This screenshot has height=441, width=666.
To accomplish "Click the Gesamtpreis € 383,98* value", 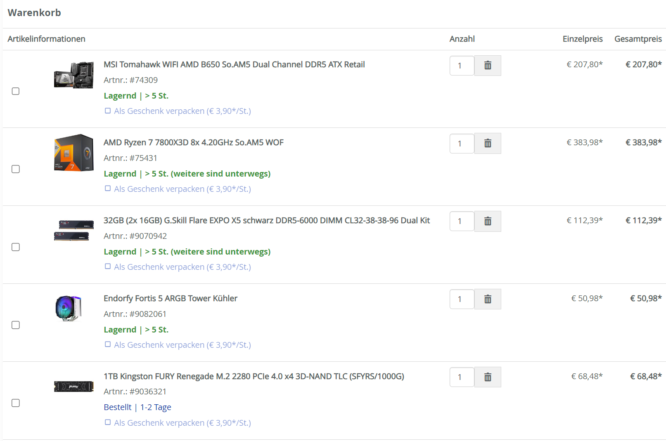I will click(x=644, y=142).
